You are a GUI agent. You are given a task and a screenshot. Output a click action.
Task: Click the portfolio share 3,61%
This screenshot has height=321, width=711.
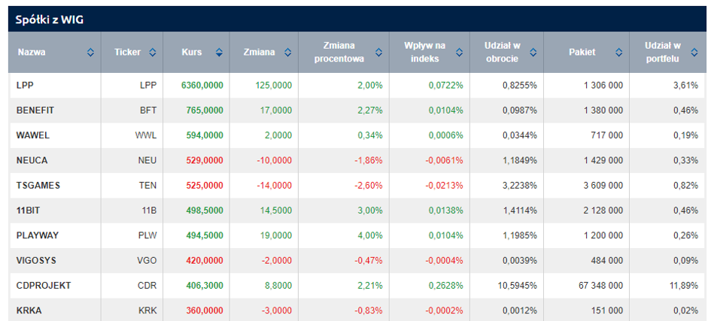point(686,85)
